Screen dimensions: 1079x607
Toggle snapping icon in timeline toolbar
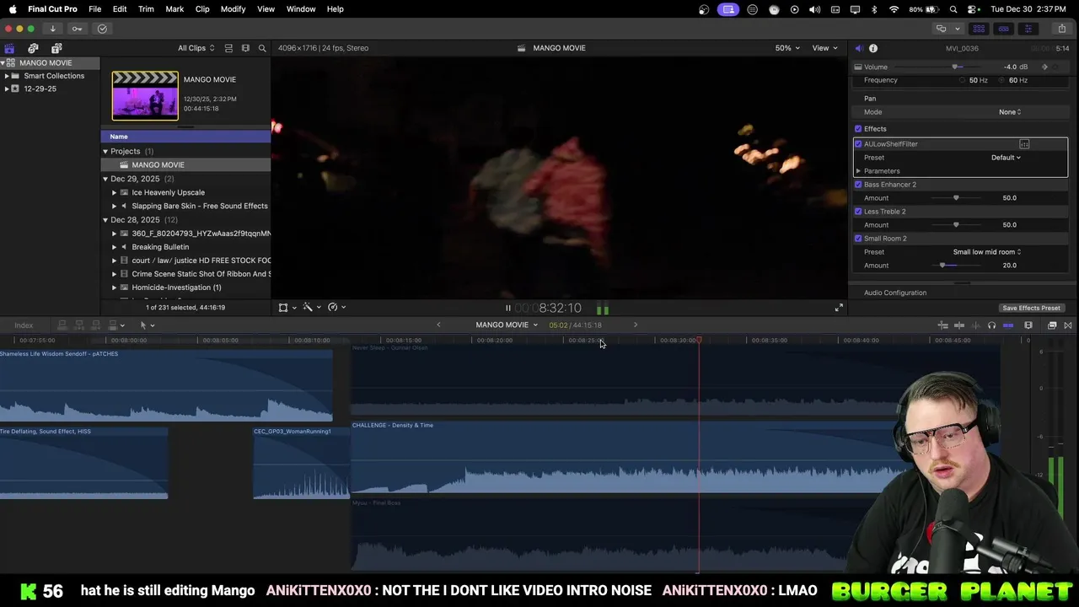(1008, 325)
